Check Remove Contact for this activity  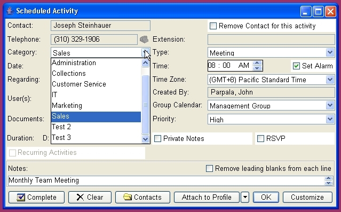point(213,26)
